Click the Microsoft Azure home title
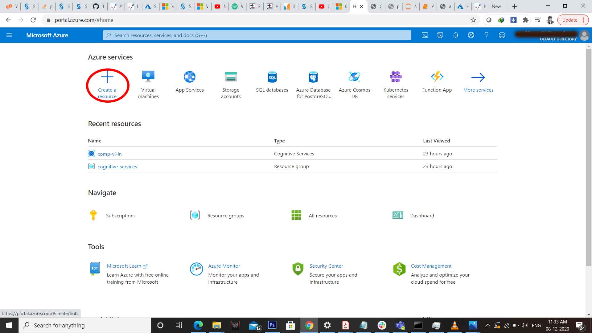Viewport: 592px width, 333px height. click(47, 35)
